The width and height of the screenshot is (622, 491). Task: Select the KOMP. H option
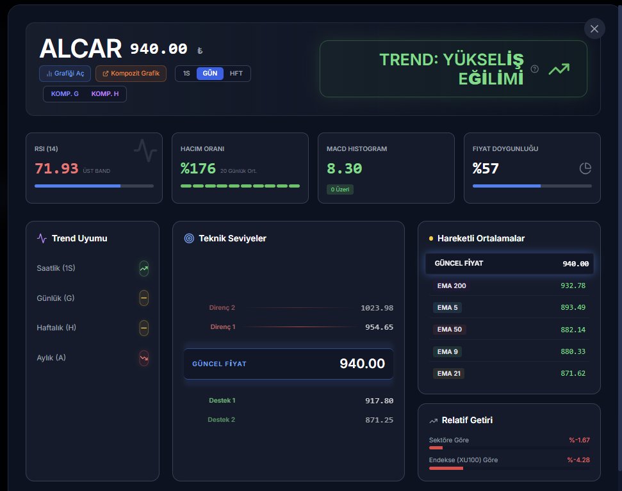[x=106, y=93]
